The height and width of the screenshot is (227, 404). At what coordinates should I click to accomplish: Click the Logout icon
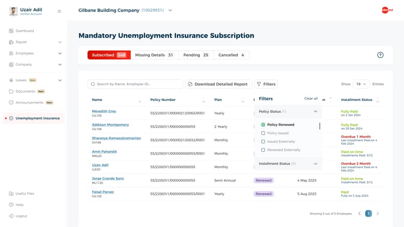(x=11, y=216)
